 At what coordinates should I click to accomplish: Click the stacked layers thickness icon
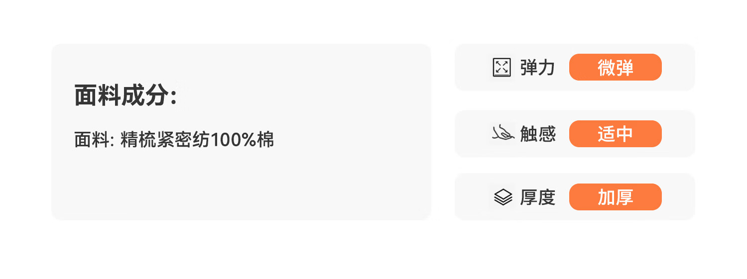pos(503,197)
